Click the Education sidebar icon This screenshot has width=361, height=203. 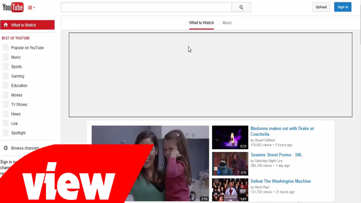(x=6, y=85)
